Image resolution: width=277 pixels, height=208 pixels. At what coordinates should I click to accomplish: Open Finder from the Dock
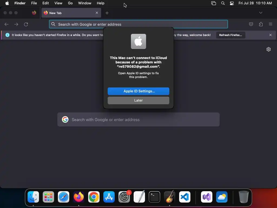click(x=33, y=197)
